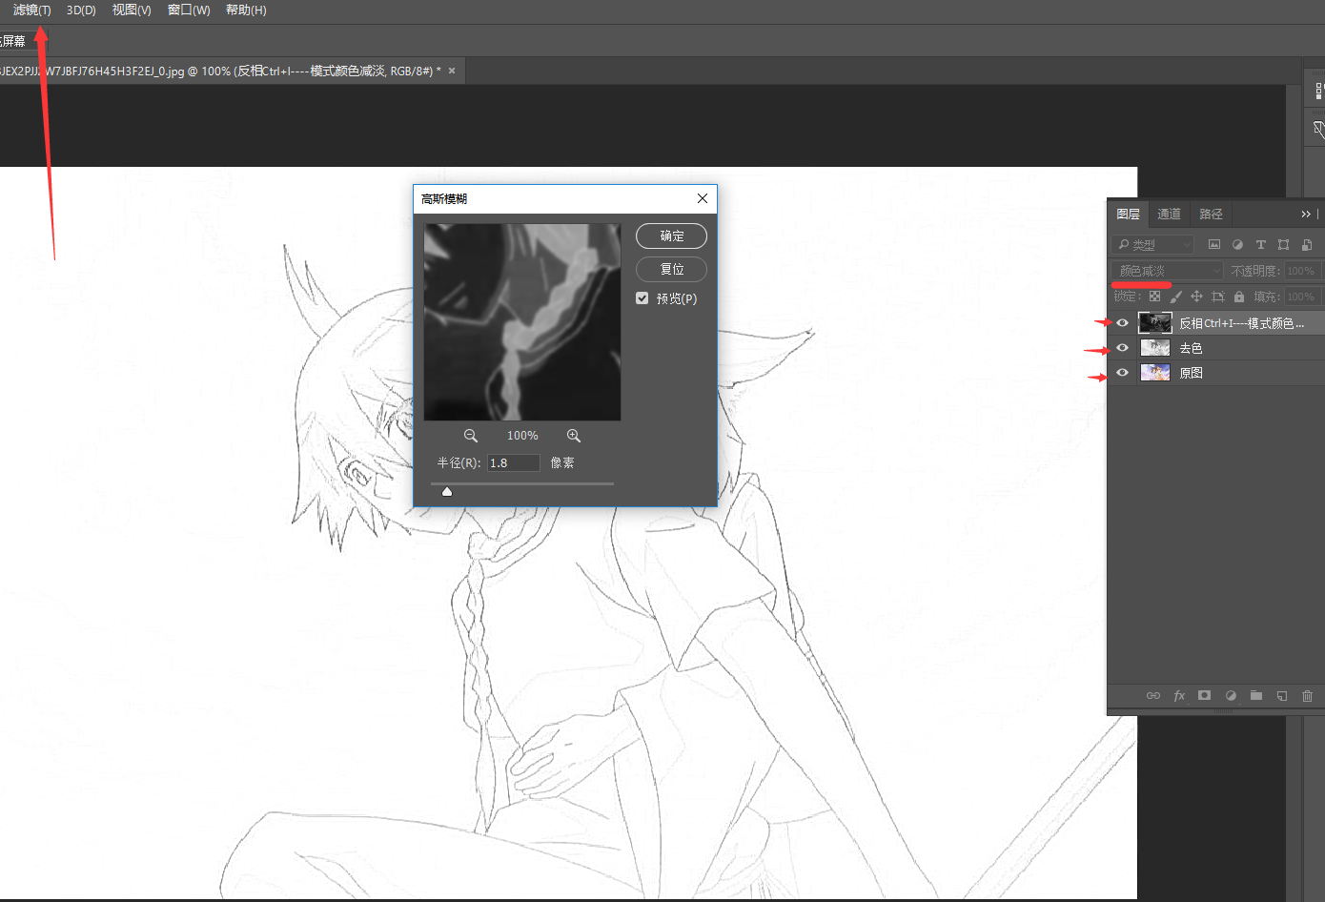Create new fill or adjustment layer
1325x902 pixels.
pos(1231,696)
